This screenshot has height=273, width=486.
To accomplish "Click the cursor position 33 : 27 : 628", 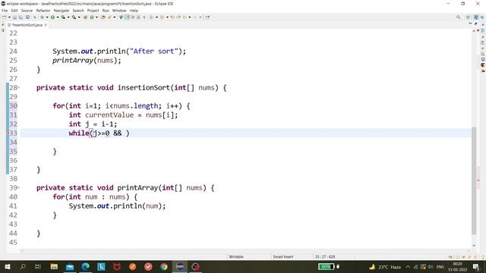I will point(325,256).
